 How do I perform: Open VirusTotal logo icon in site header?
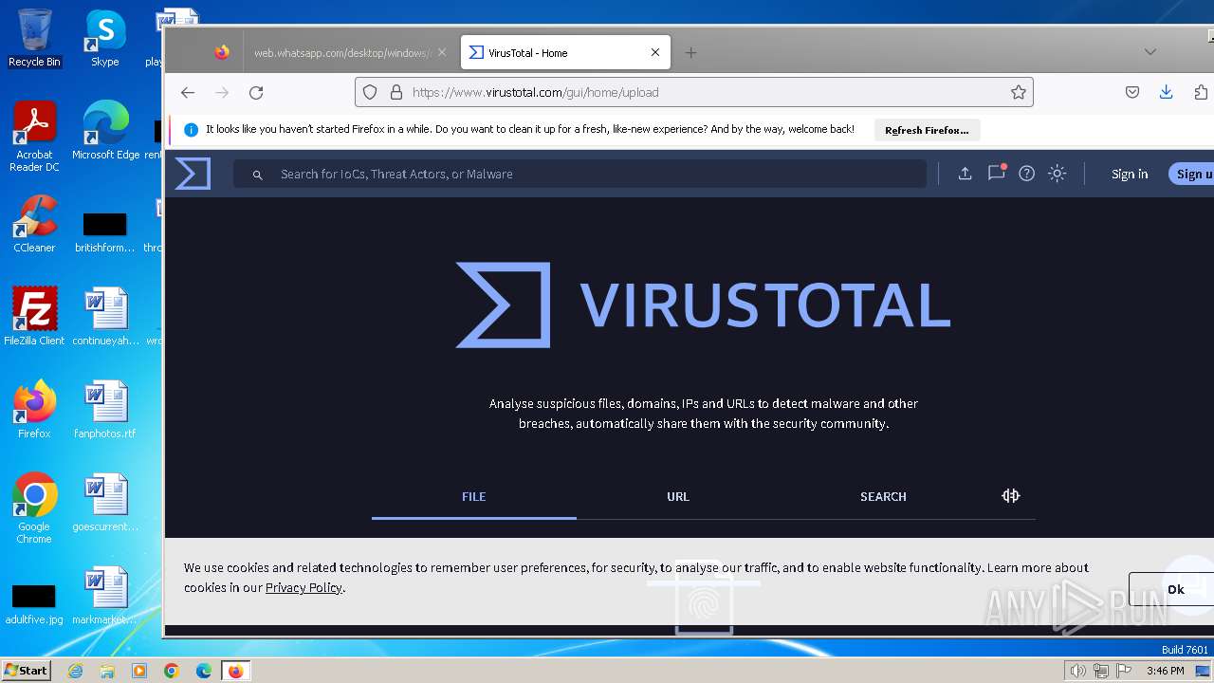tap(193, 174)
